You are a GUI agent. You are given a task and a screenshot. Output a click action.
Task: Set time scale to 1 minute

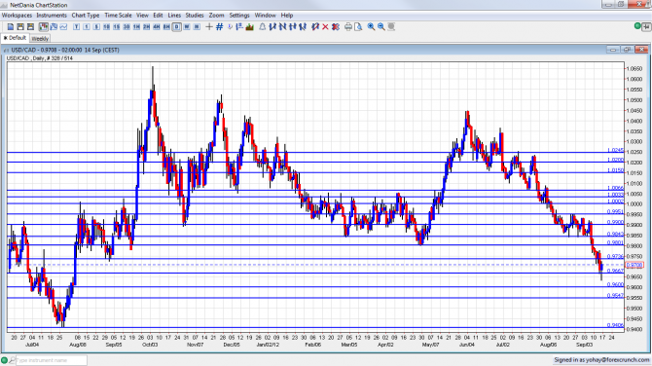click(86, 26)
